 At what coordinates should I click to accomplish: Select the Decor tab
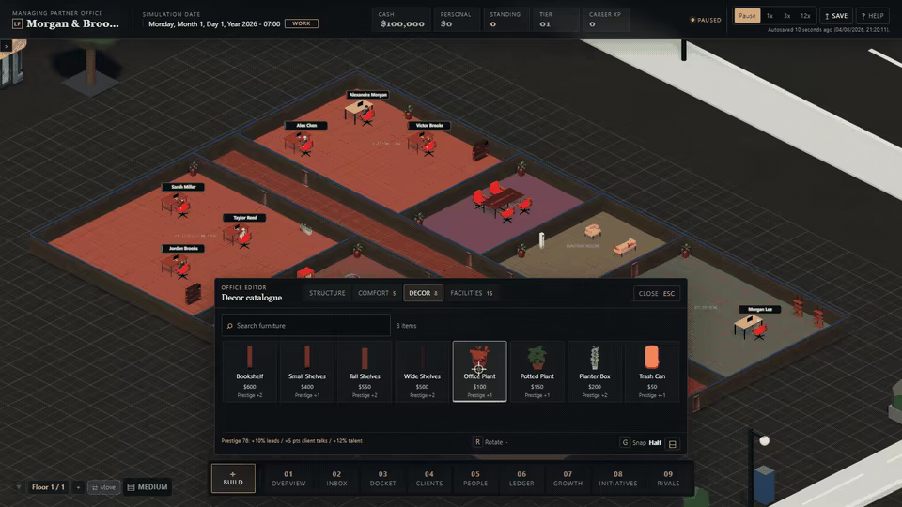tap(423, 293)
